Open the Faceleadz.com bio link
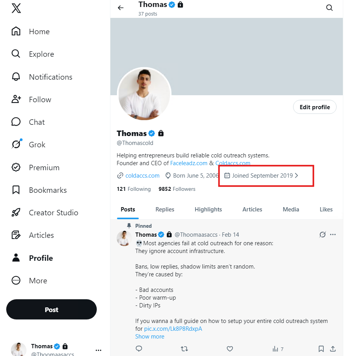344x356 pixels. (189, 163)
